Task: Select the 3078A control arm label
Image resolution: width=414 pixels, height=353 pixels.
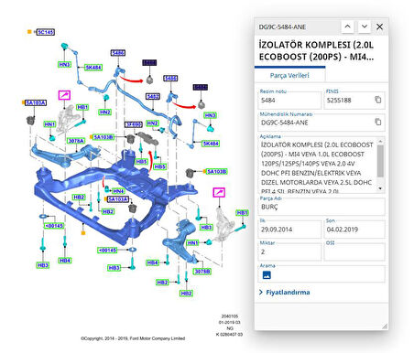Action: (x=76, y=141)
